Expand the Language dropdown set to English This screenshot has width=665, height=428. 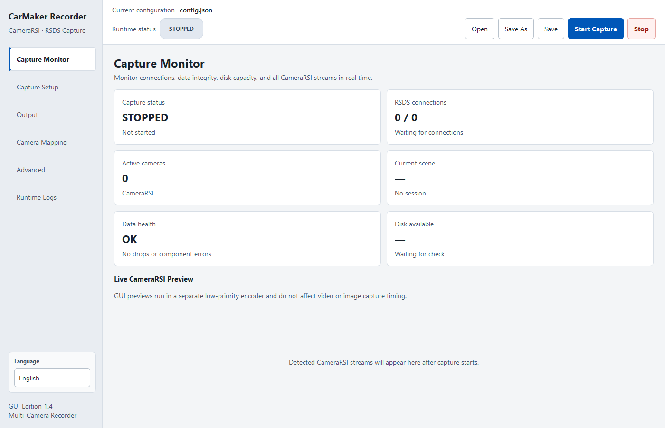point(52,378)
